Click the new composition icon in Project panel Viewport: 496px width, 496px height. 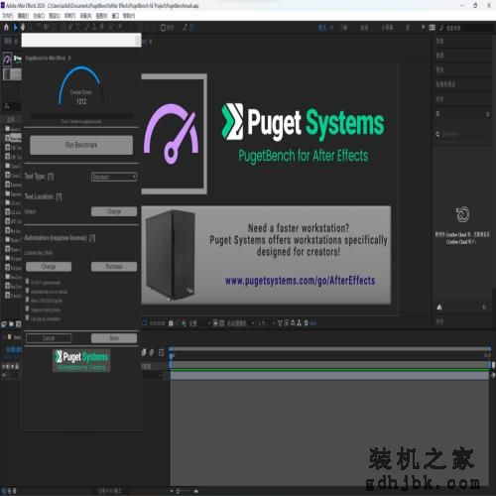pyautogui.click(x=18, y=324)
